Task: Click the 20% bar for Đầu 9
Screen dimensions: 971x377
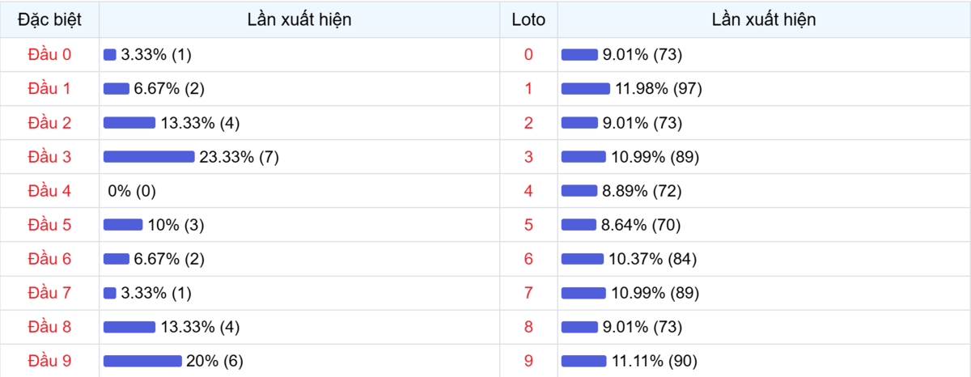Action: tap(142, 361)
